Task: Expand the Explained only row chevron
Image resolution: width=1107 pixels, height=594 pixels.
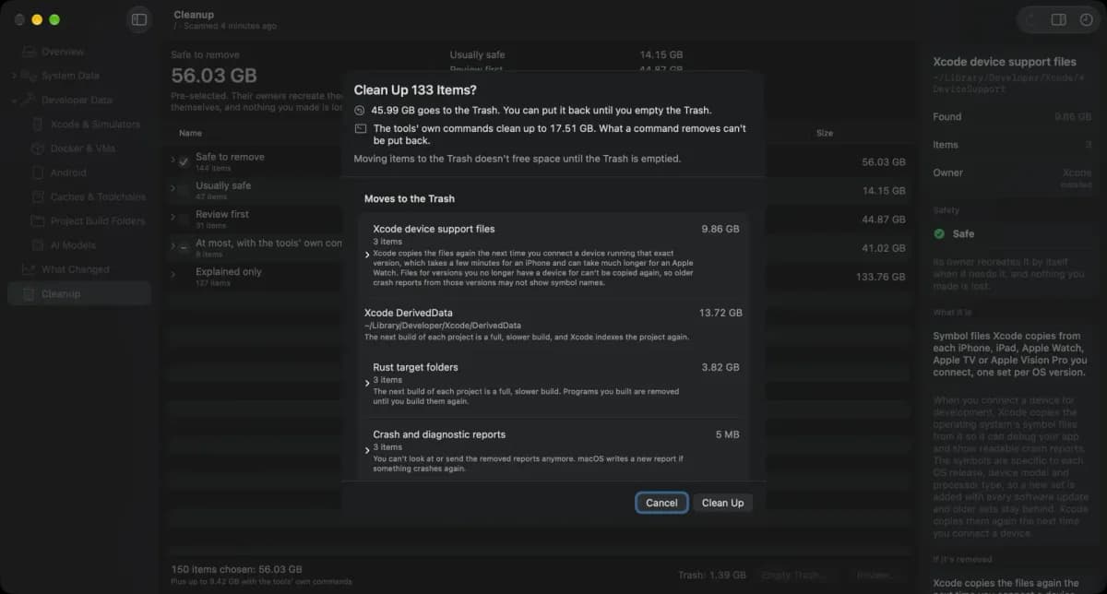Action: (173, 276)
